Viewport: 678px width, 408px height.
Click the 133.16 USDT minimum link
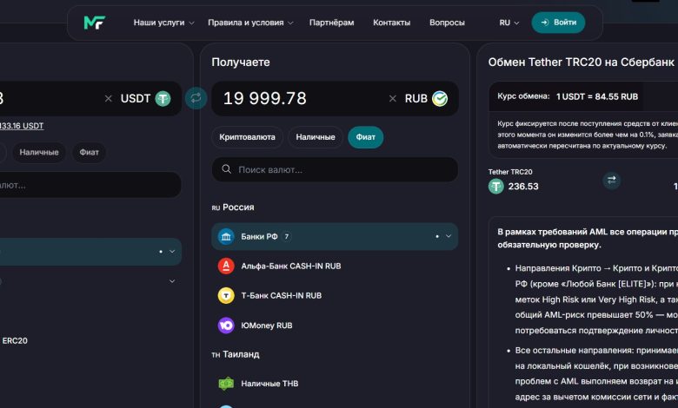pyautogui.click(x=22, y=126)
